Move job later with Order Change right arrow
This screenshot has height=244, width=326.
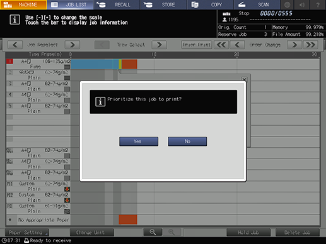pyautogui.click(x=294, y=45)
